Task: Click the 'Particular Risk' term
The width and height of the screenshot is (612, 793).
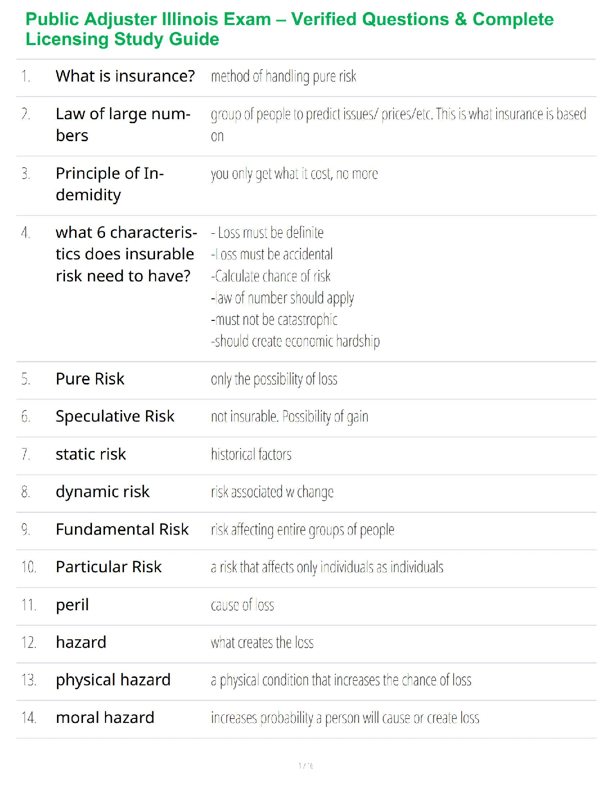Action: pyautogui.click(x=108, y=567)
